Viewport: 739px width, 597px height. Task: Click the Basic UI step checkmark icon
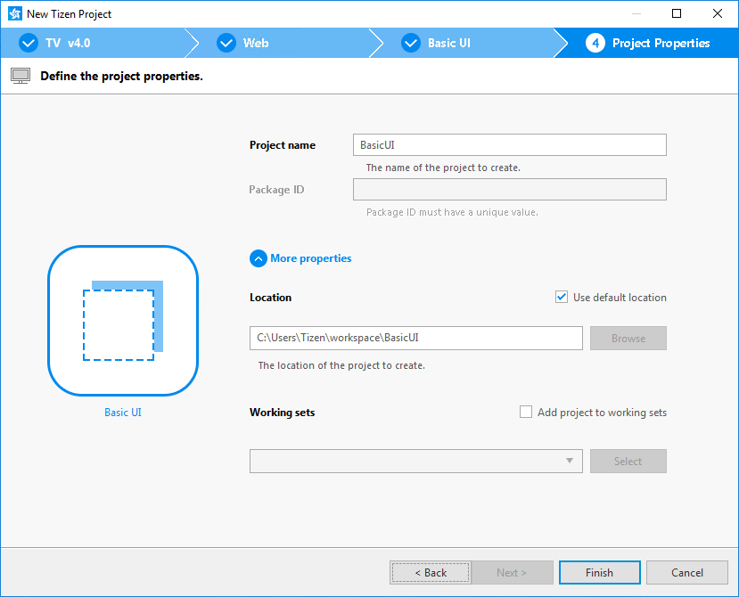[x=411, y=43]
